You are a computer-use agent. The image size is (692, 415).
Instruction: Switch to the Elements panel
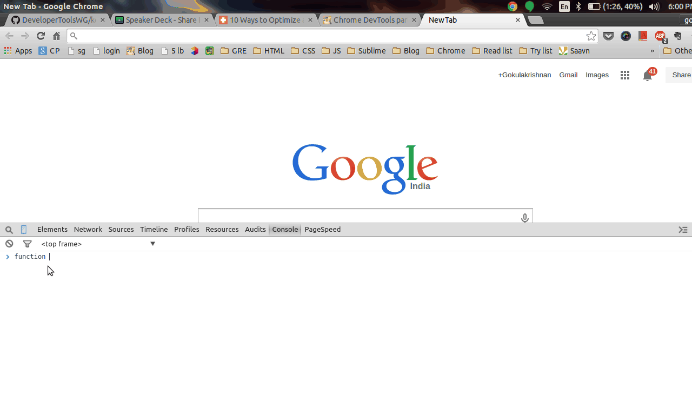(52, 230)
